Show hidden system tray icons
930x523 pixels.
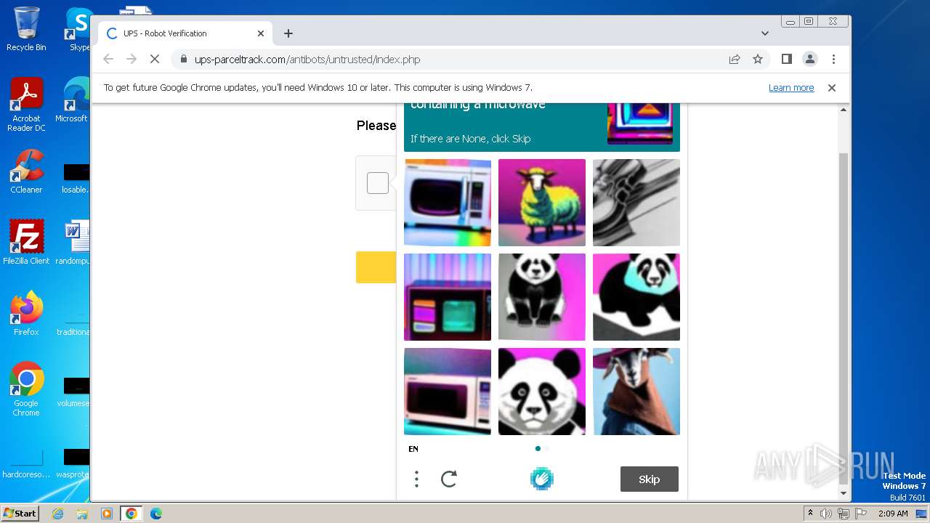pyautogui.click(x=811, y=514)
